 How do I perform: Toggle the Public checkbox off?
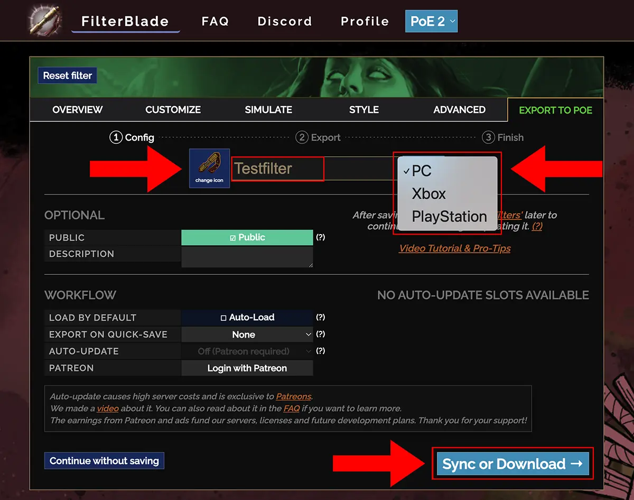(x=247, y=237)
